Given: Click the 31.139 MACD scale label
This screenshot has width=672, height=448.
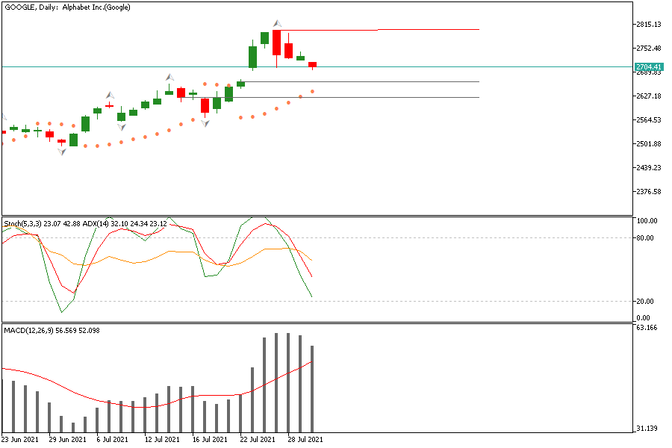Looking at the screenshot, I should coord(647,429).
